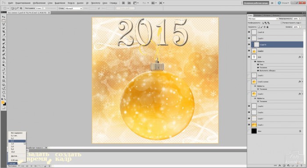The width and height of the screenshot is (307, 168).
Task: Select the History Brush tool
Action: [x=4, y=51]
